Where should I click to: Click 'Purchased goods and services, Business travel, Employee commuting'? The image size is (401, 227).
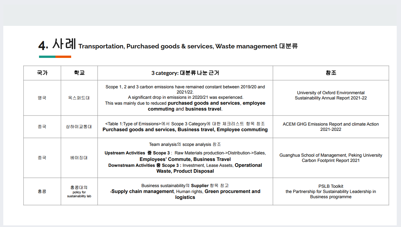[x=185, y=130]
